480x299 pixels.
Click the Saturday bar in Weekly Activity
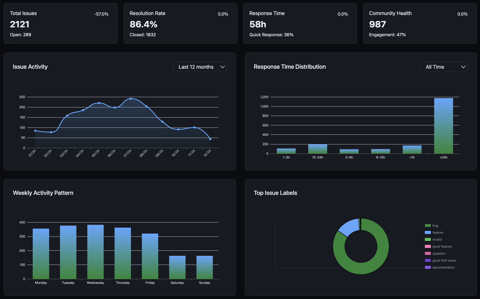(x=177, y=267)
